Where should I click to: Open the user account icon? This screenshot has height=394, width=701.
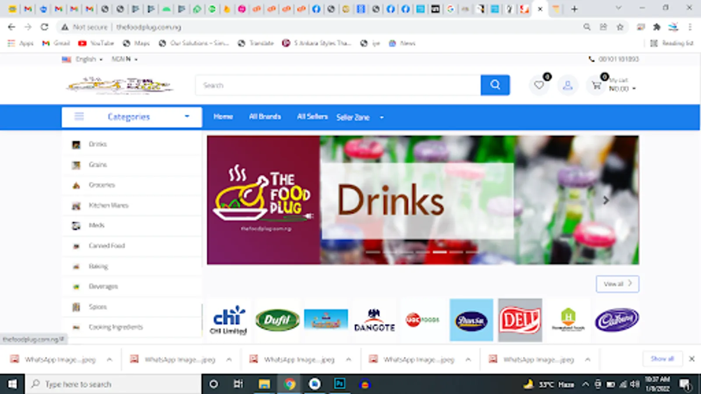pyautogui.click(x=567, y=85)
